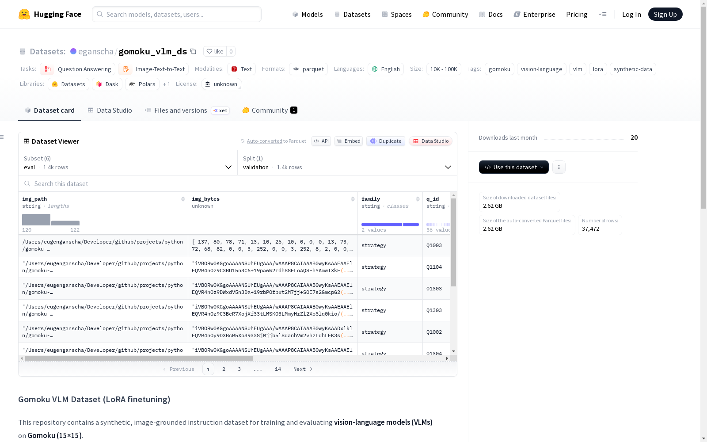Screen dimensions: 707x442
Task: Click the 10K - 100K size tag
Action: [x=444, y=69]
